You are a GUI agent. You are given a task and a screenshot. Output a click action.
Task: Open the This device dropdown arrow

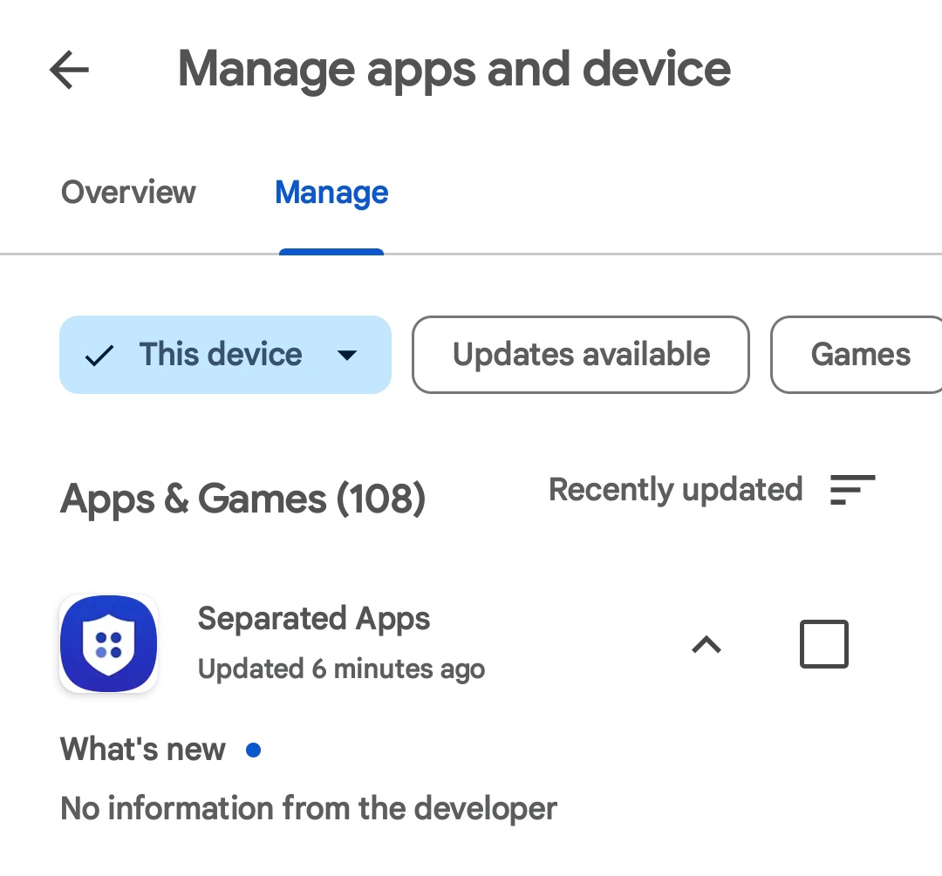[x=347, y=356]
